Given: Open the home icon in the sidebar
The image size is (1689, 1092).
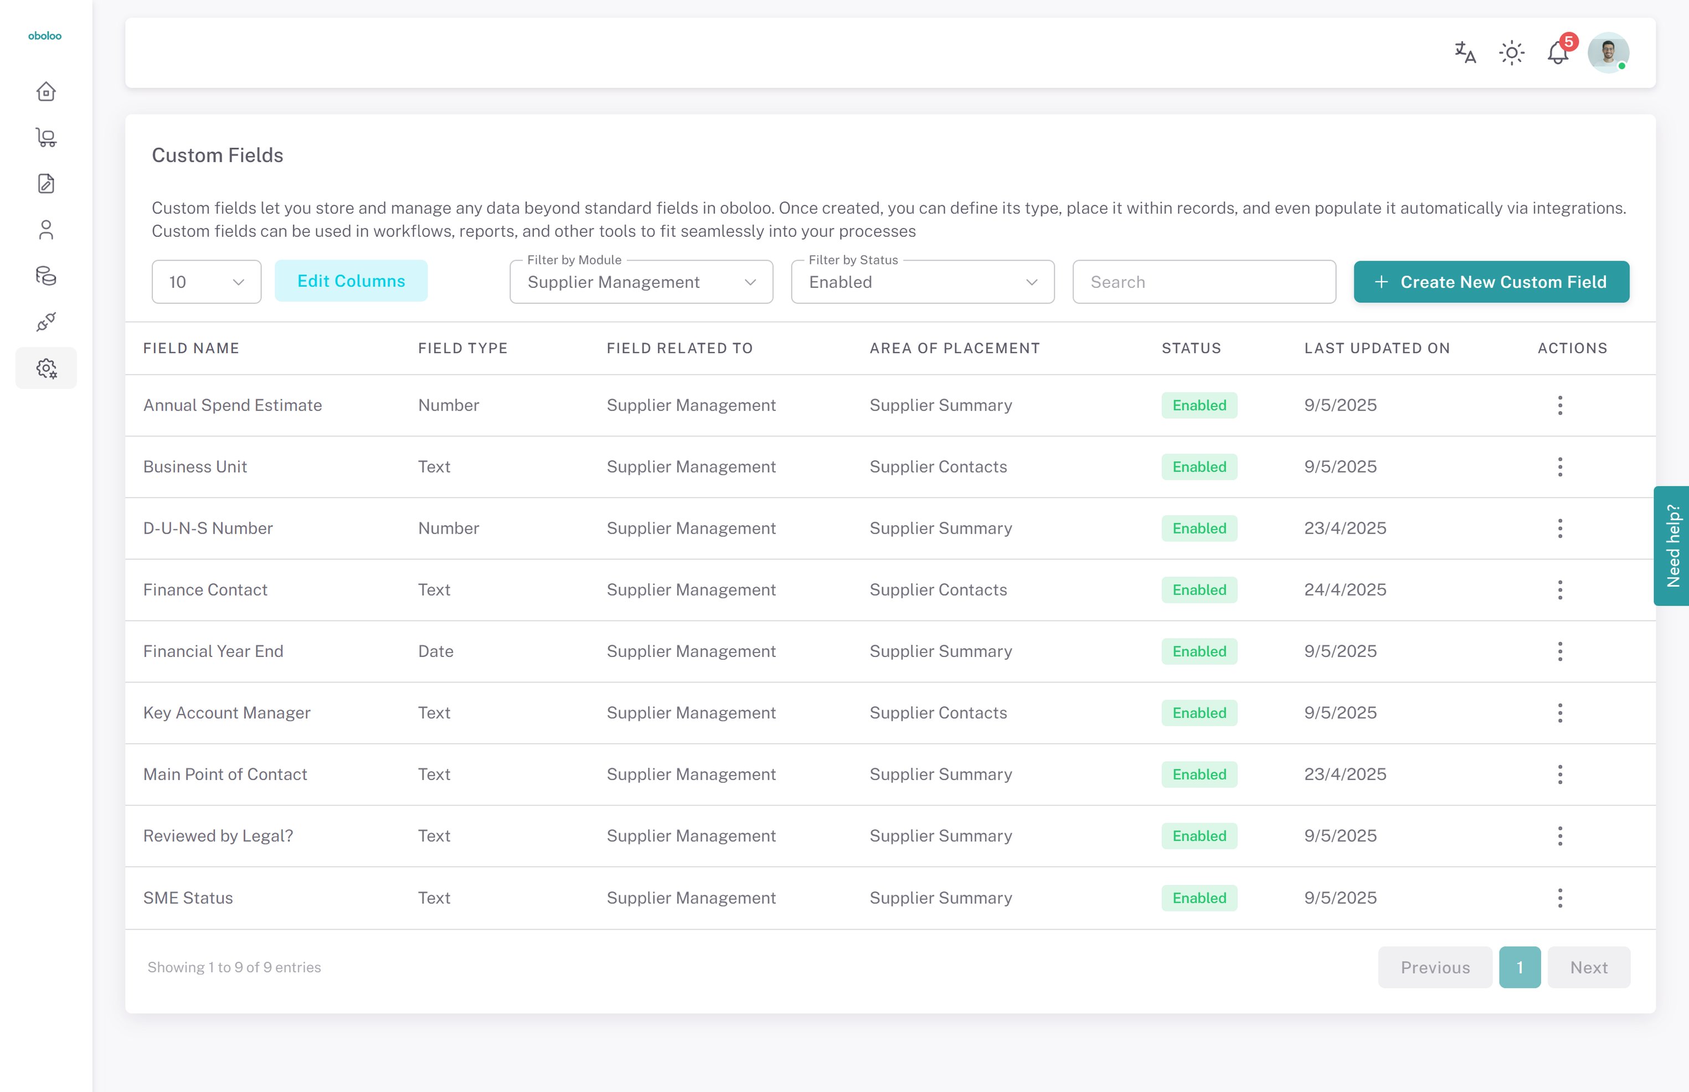Looking at the screenshot, I should (x=46, y=91).
